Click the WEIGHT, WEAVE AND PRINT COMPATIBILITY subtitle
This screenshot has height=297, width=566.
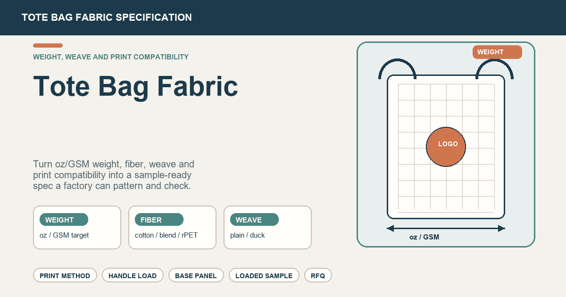[x=111, y=57]
